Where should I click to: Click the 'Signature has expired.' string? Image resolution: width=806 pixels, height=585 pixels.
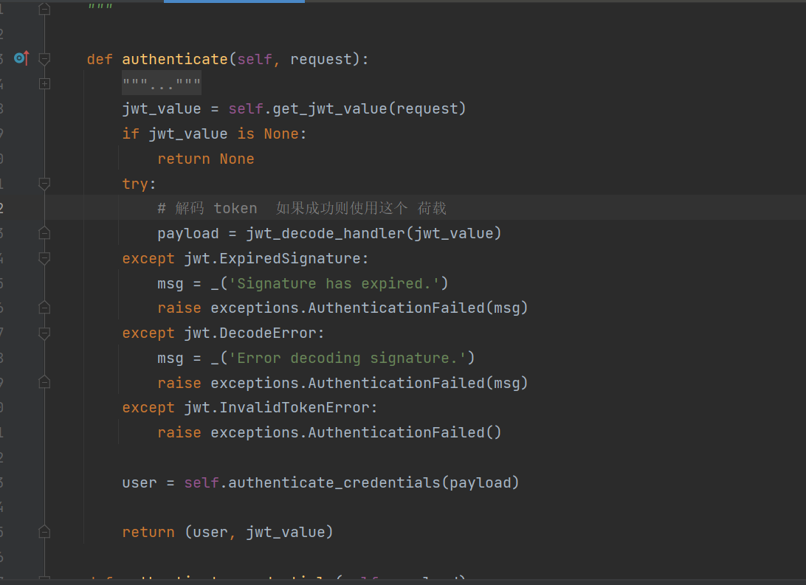pyautogui.click(x=334, y=283)
